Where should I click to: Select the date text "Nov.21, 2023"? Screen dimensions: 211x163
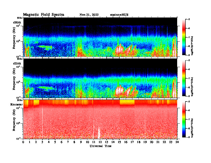[89, 15]
